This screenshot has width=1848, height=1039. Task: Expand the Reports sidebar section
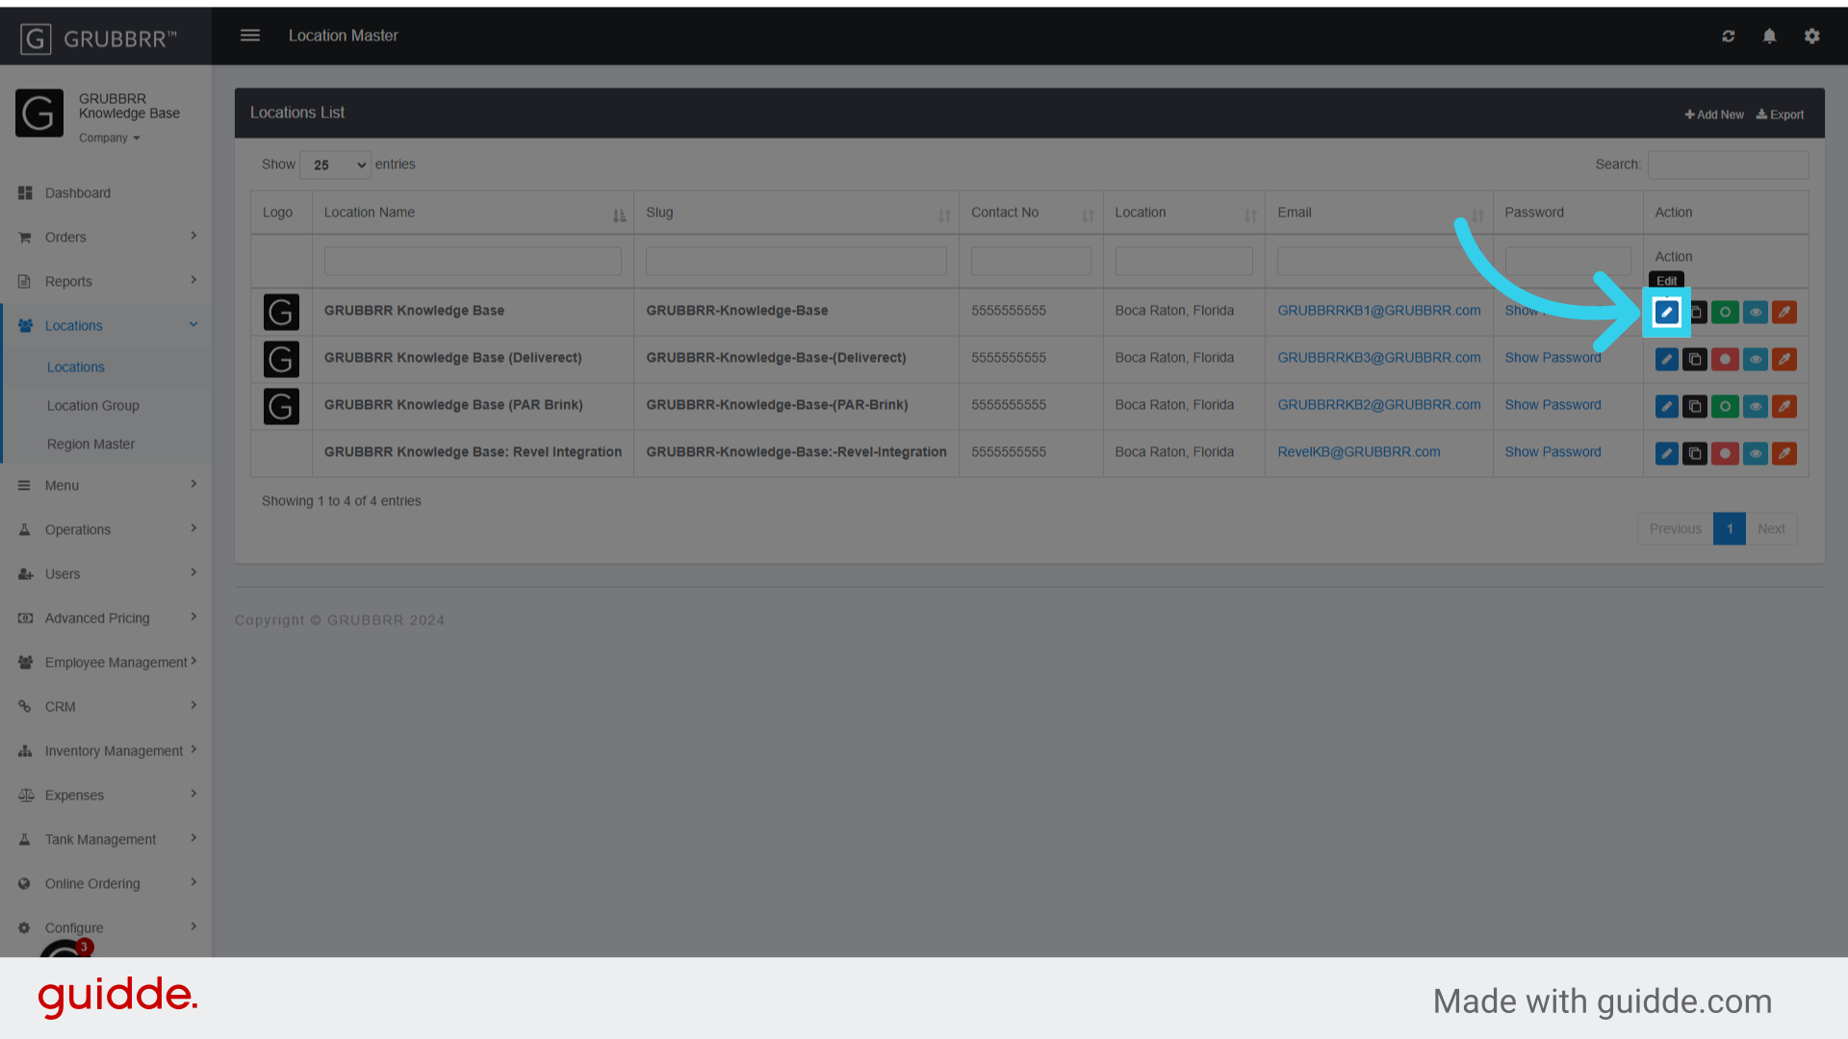106,281
